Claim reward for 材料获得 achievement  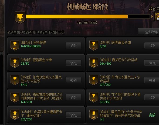[73, 45]
